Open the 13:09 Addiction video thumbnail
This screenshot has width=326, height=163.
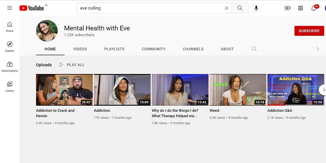(x=122, y=90)
